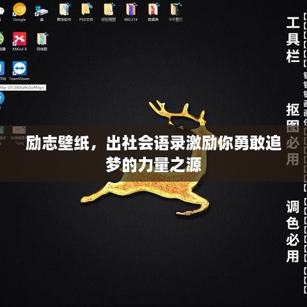The height and width of the screenshot is (307, 307).
Task: Open the drive shortcut right of Google
Action: tap(42, 13)
